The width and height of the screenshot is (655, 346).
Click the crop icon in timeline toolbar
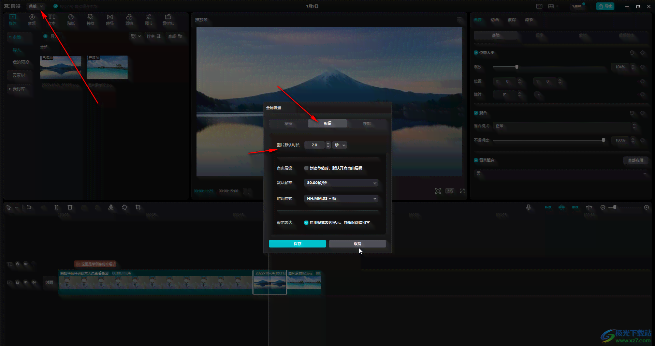pyautogui.click(x=138, y=207)
